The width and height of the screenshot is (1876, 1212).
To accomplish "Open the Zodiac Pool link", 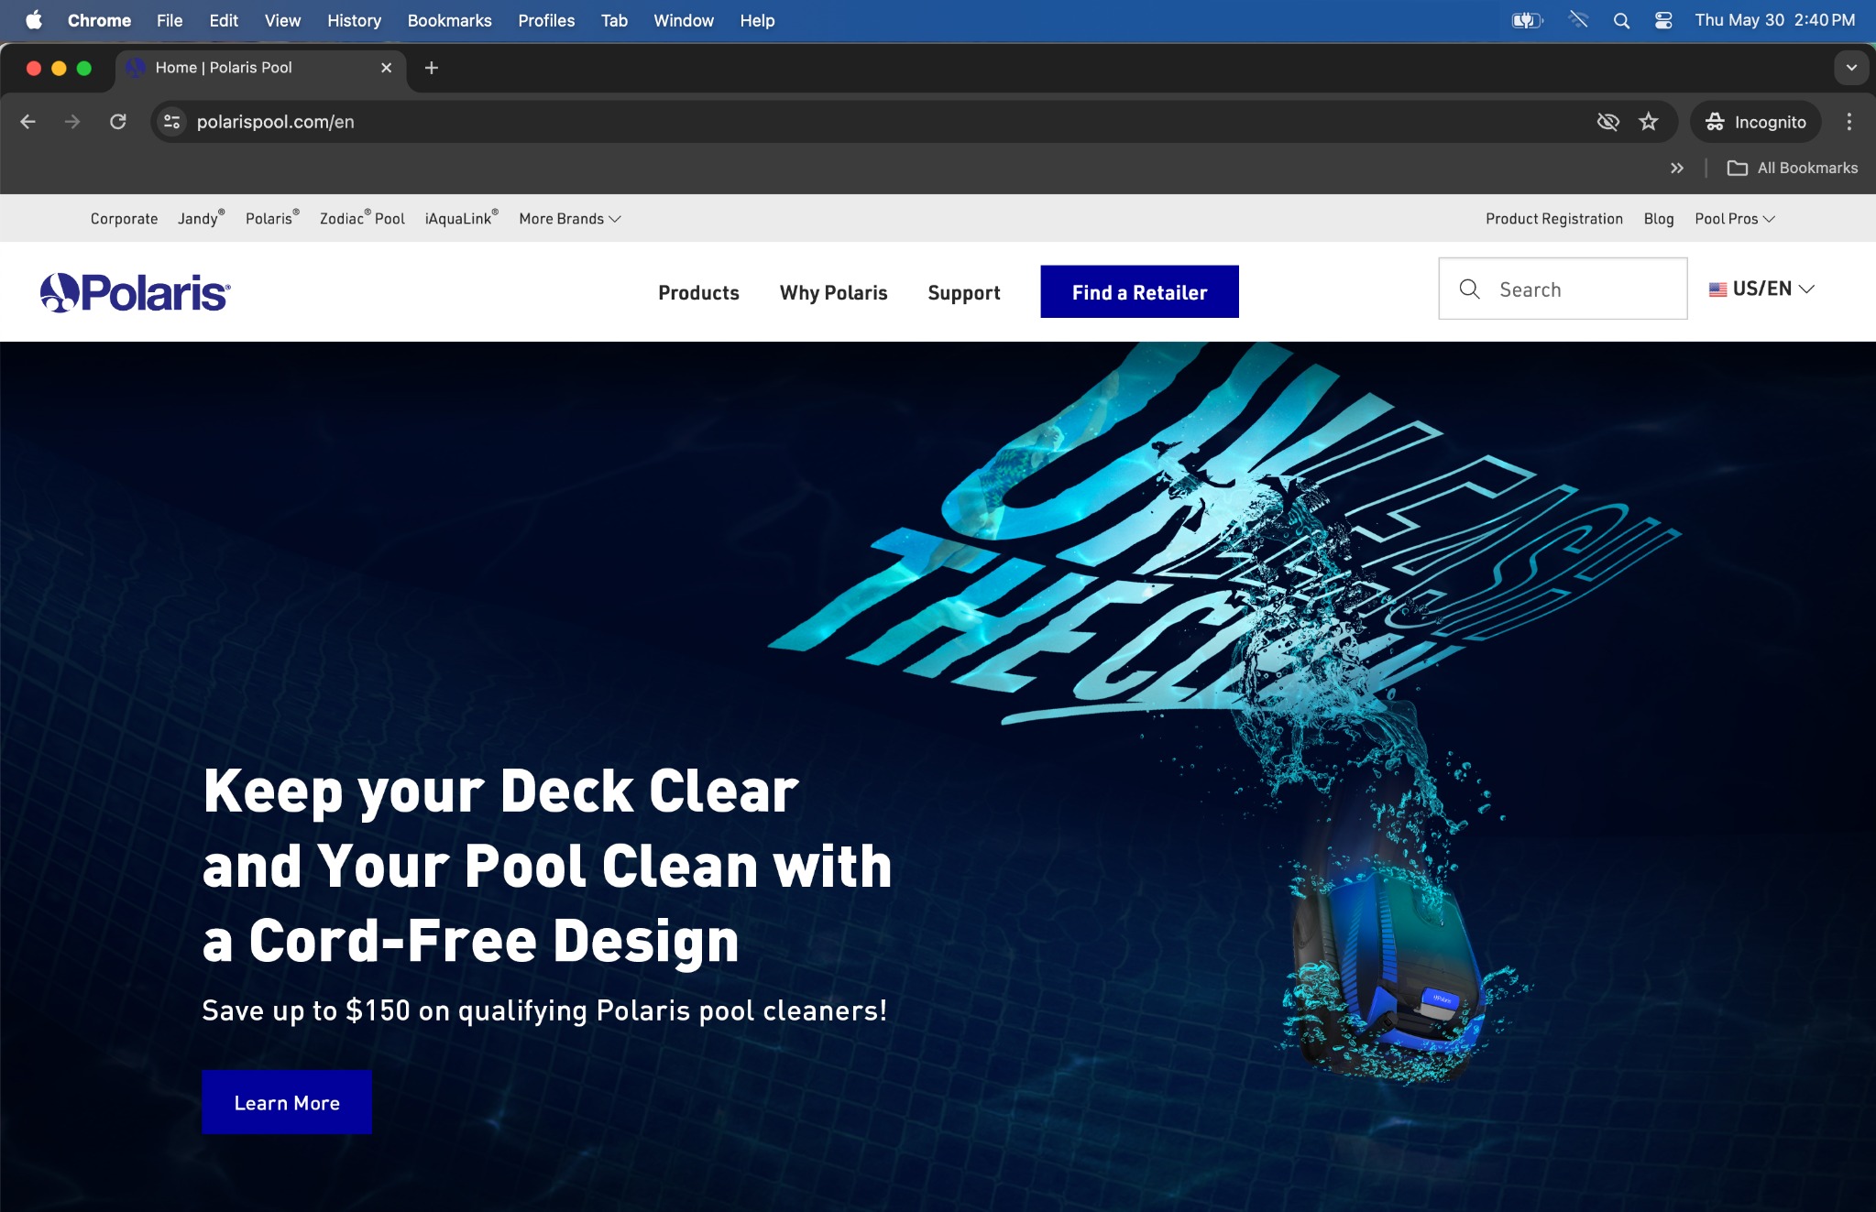I will click(362, 219).
